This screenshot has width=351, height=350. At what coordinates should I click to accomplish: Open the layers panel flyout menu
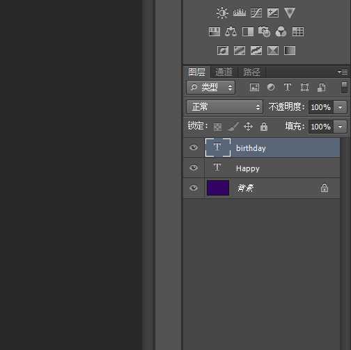[x=343, y=72]
